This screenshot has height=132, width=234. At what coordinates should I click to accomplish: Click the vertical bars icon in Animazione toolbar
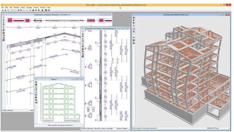134,40
